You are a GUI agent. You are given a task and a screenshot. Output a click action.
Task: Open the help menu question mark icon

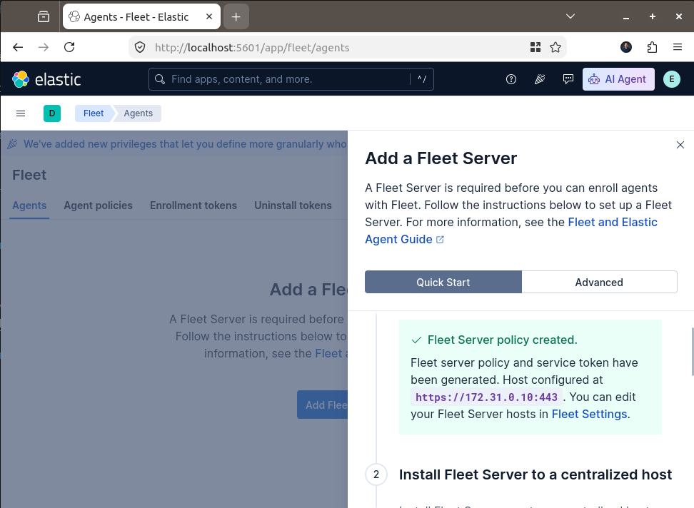click(511, 79)
